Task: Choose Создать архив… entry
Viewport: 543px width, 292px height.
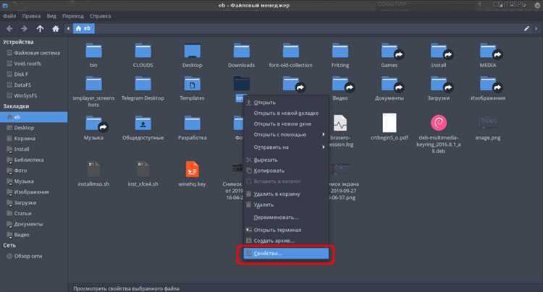Action: click(286, 241)
